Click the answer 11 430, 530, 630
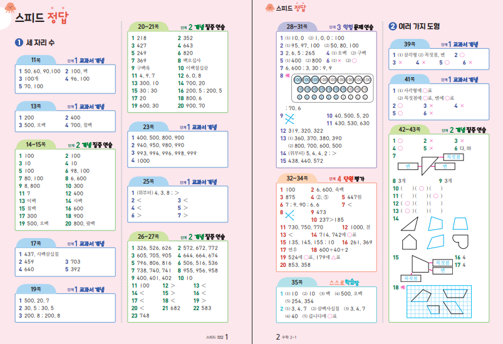The height and width of the screenshot is (344, 503). (x=348, y=123)
